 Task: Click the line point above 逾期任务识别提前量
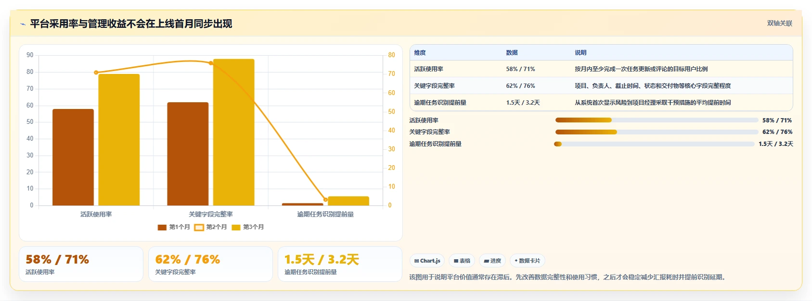(x=325, y=200)
